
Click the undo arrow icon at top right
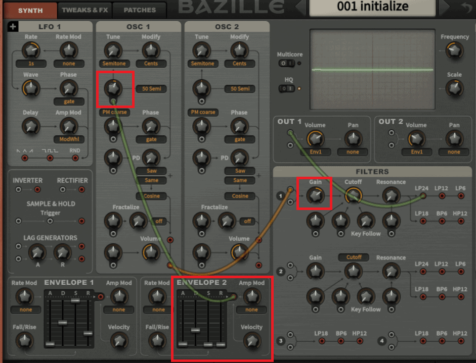click(466, 8)
